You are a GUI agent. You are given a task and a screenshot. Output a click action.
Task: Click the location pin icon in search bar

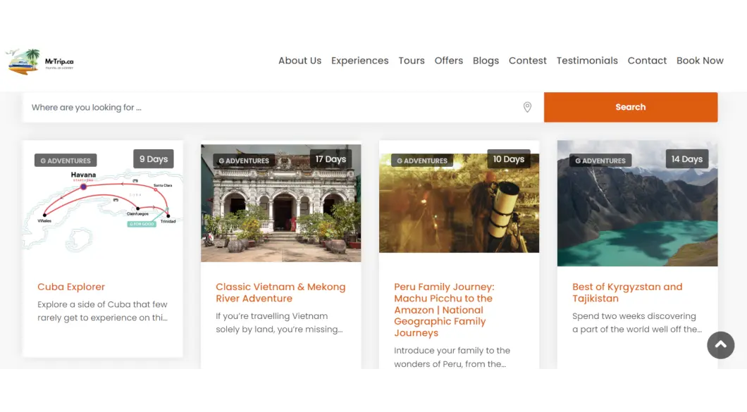(527, 107)
